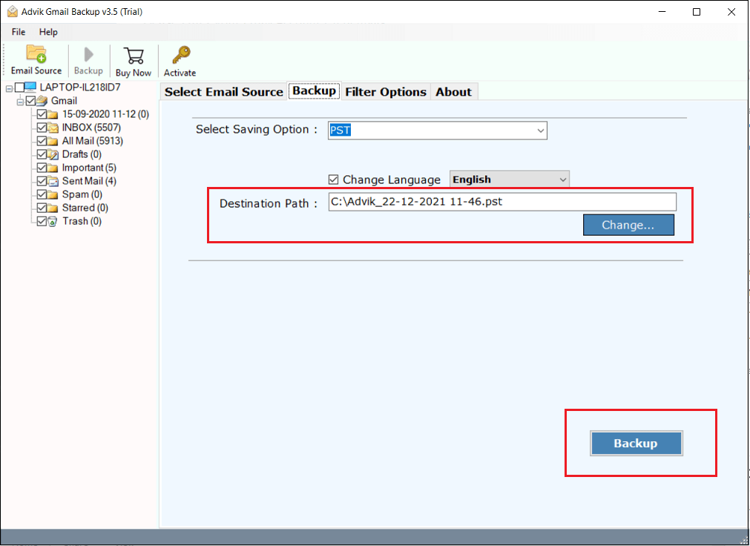Select the Backup tab
The image size is (750, 546).
315,91
